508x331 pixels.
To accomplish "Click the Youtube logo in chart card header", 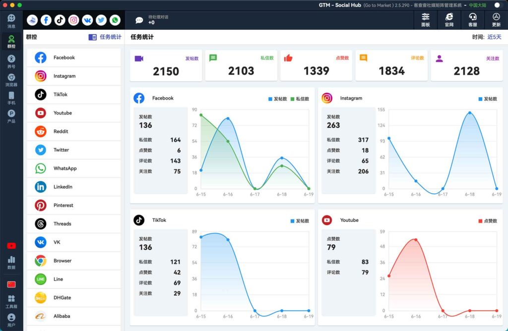I will coord(327,220).
